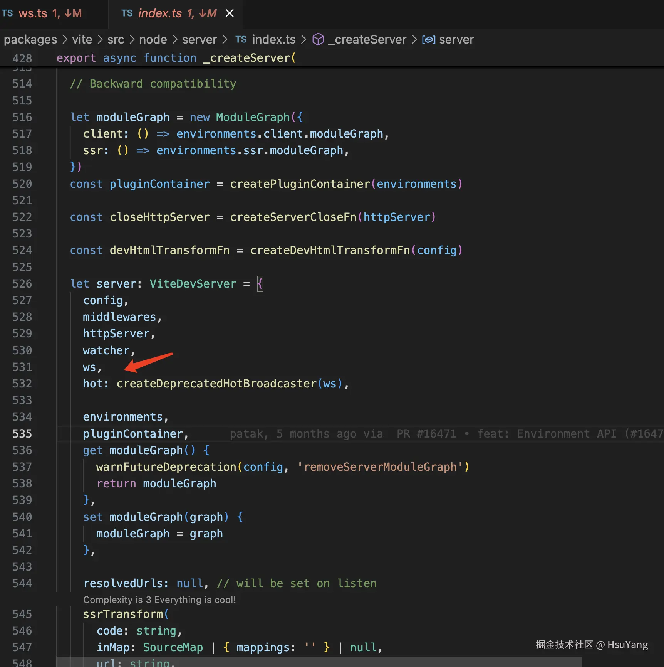Click the TypeScript icon on ws.ts tab
Screen dimensions: 664x667
pos(7,13)
